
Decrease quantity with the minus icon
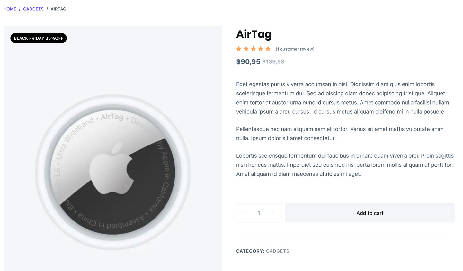[x=245, y=213]
